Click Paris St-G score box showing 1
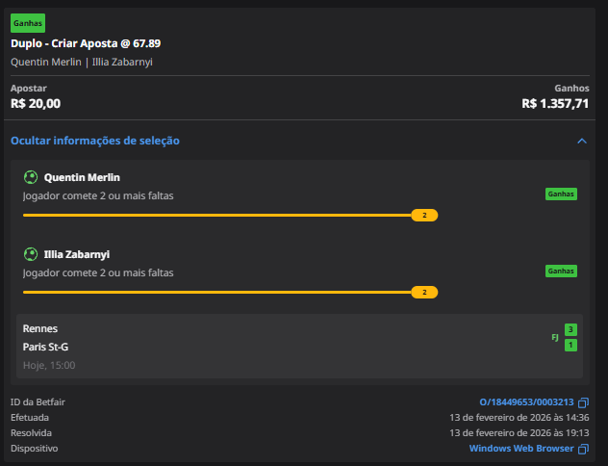The image size is (608, 466). 570,345
